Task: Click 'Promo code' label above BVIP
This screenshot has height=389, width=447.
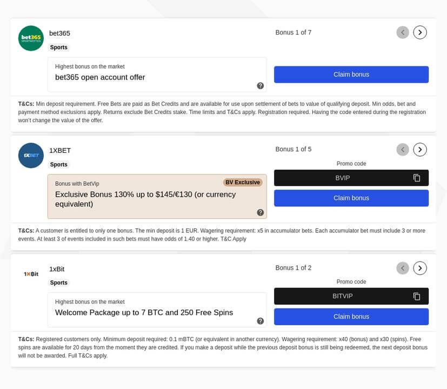Action: 351,164
